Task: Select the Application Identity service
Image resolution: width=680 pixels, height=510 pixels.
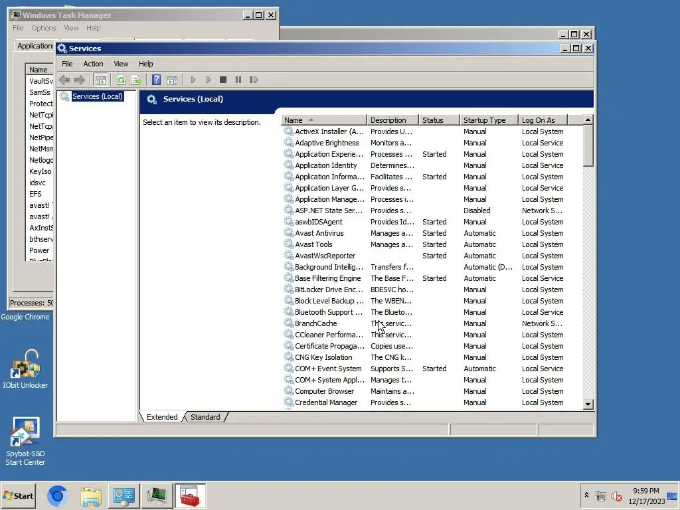Action: click(431, 165)
